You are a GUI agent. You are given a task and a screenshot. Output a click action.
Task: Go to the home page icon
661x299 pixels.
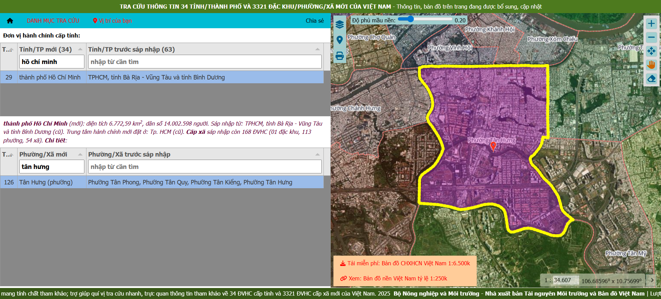pyautogui.click(x=10, y=21)
